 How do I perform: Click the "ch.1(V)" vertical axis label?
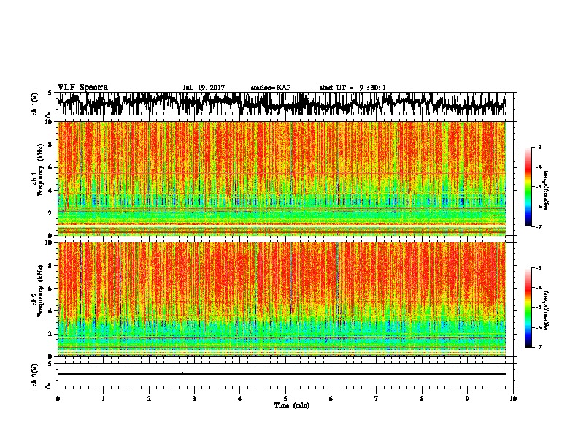tap(35, 104)
